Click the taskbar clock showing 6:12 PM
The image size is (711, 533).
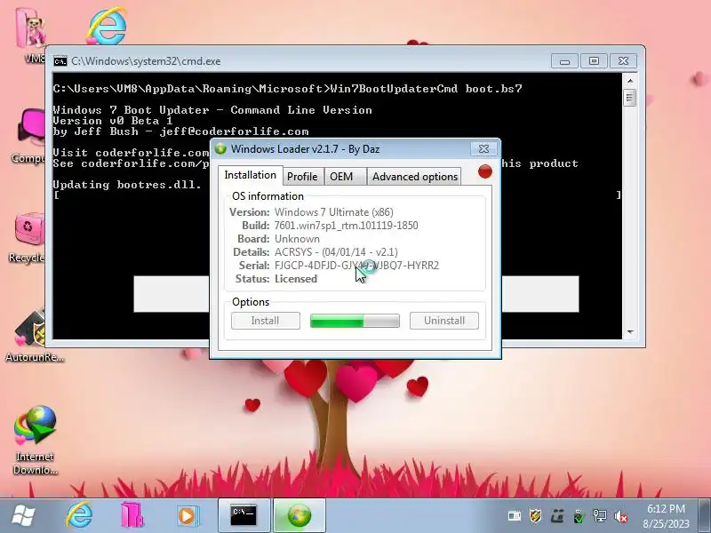(666, 516)
